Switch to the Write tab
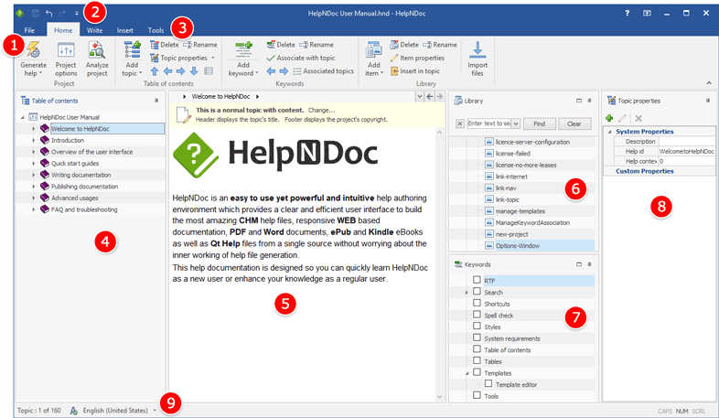 coord(94,30)
